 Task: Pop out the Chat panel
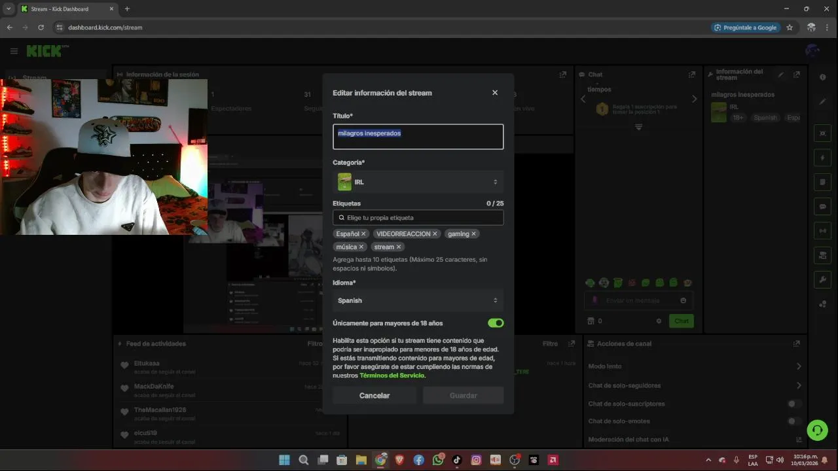(x=692, y=75)
